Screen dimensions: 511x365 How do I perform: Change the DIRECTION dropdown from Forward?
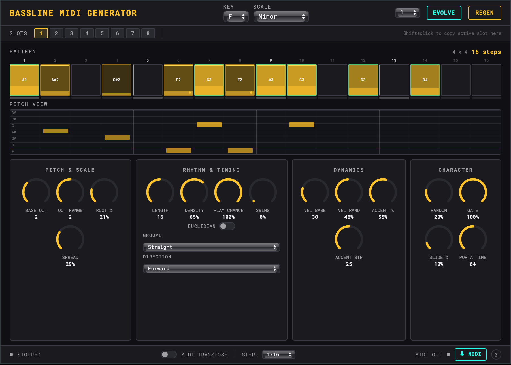(x=211, y=268)
